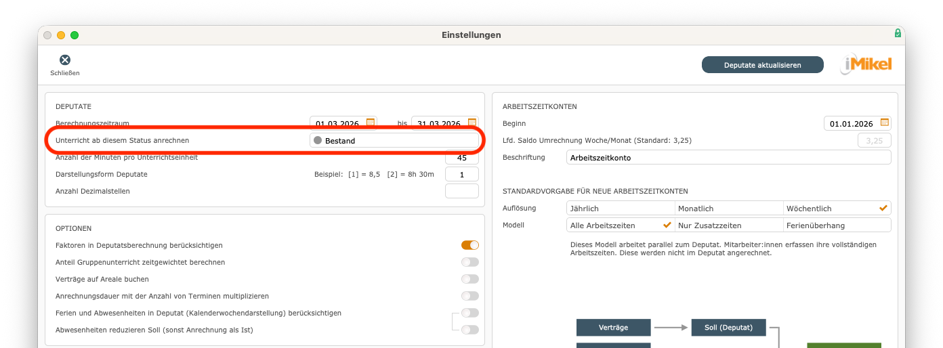Image resolution: width=943 pixels, height=348 pixels.
Task: Click the DEPUTATE section heading
Action: pos(73,106)
